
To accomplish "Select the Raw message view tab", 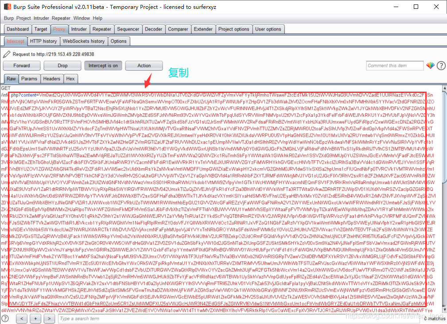I will (x=12, y=79).
